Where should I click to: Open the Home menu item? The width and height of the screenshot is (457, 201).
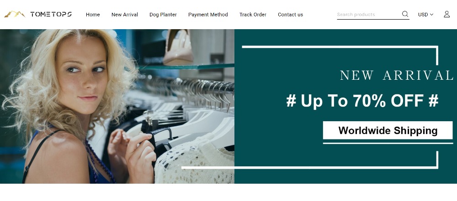coord(93,15)
